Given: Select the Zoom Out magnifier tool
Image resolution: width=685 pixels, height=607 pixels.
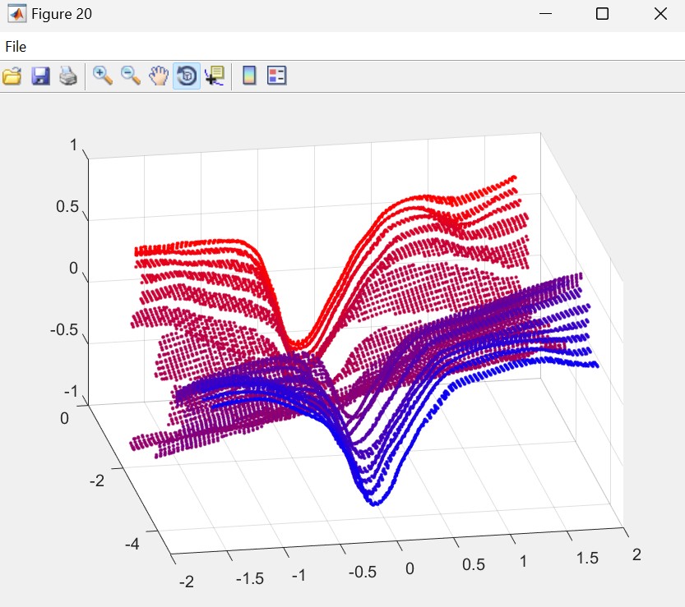Looking at the screenshot, I should tap(131, 76).
